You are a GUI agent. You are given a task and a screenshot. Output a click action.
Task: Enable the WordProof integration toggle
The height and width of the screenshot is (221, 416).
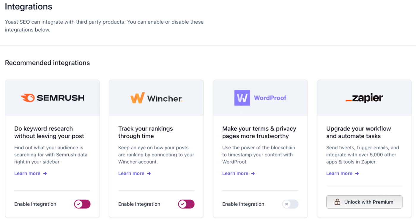tap(290, 204)
